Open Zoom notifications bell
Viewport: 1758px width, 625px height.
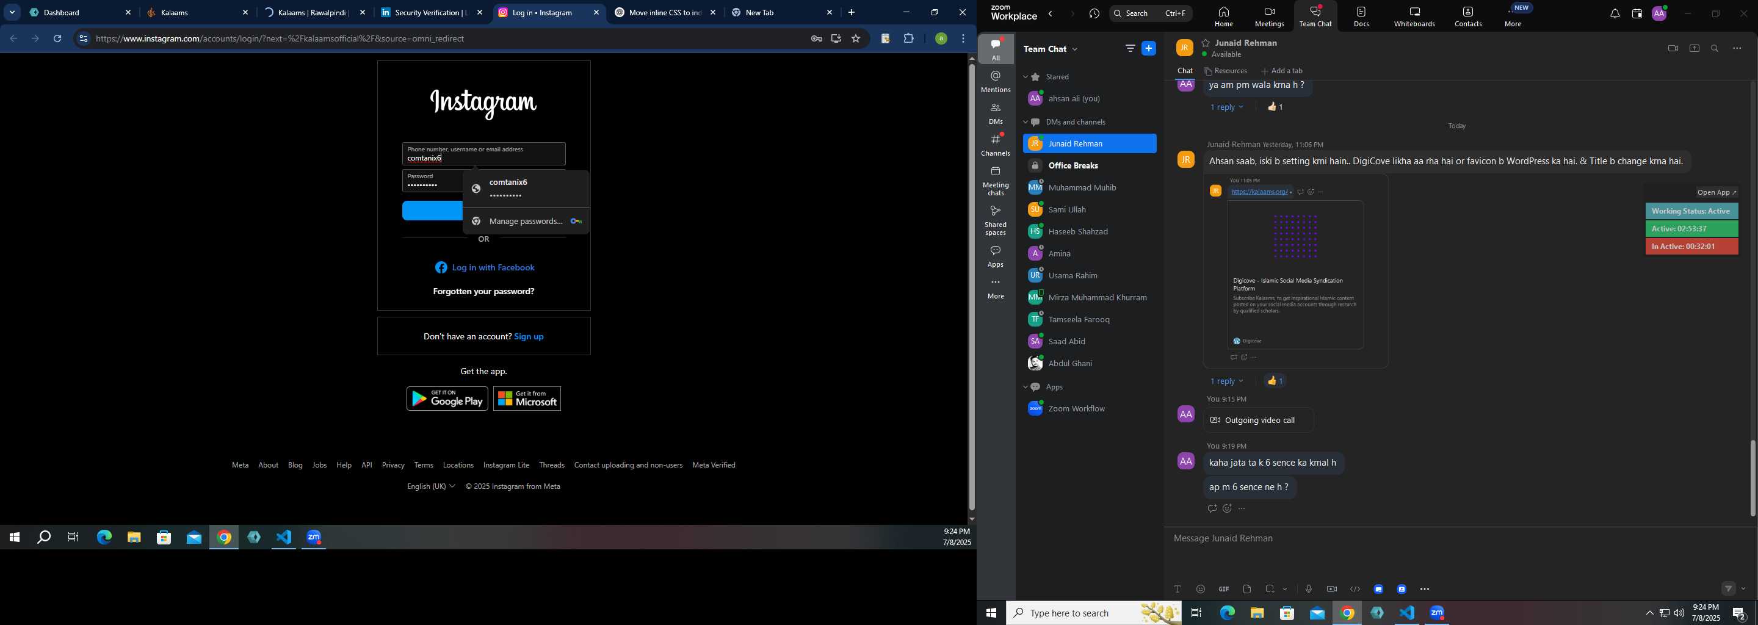point(1615,14)
